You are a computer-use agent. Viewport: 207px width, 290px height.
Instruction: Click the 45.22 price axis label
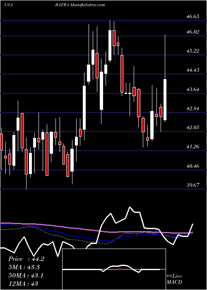tap(193, 51)
